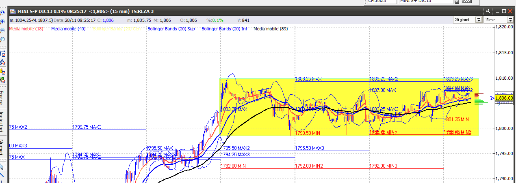Click the 1,815.00 price axis label

click(x=504, y=53)
